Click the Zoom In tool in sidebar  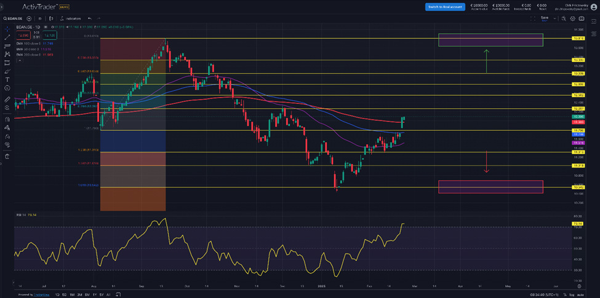click(x=7, y=108)
